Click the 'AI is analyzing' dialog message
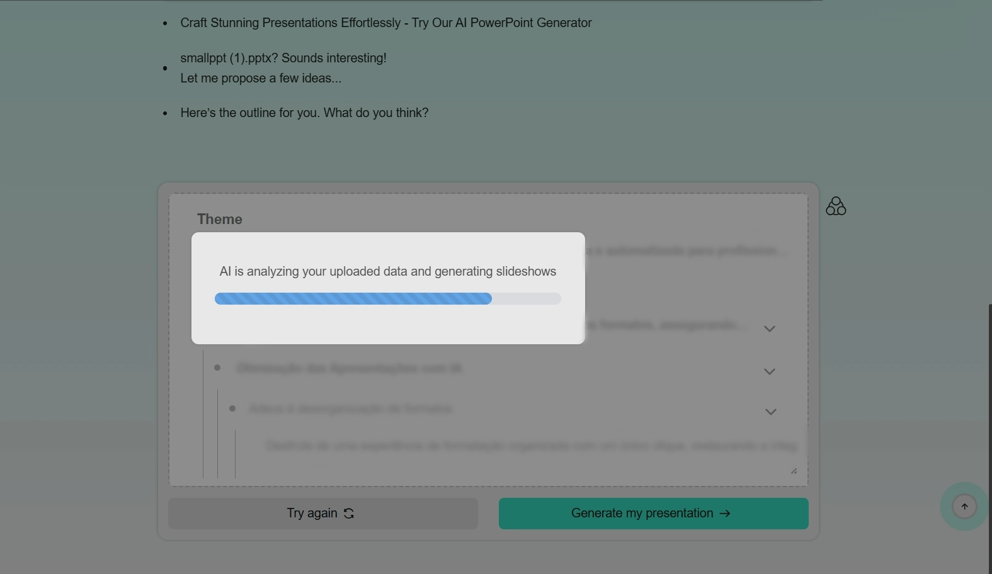The width and height of the screenshot is (992, 574). (387, 271)
